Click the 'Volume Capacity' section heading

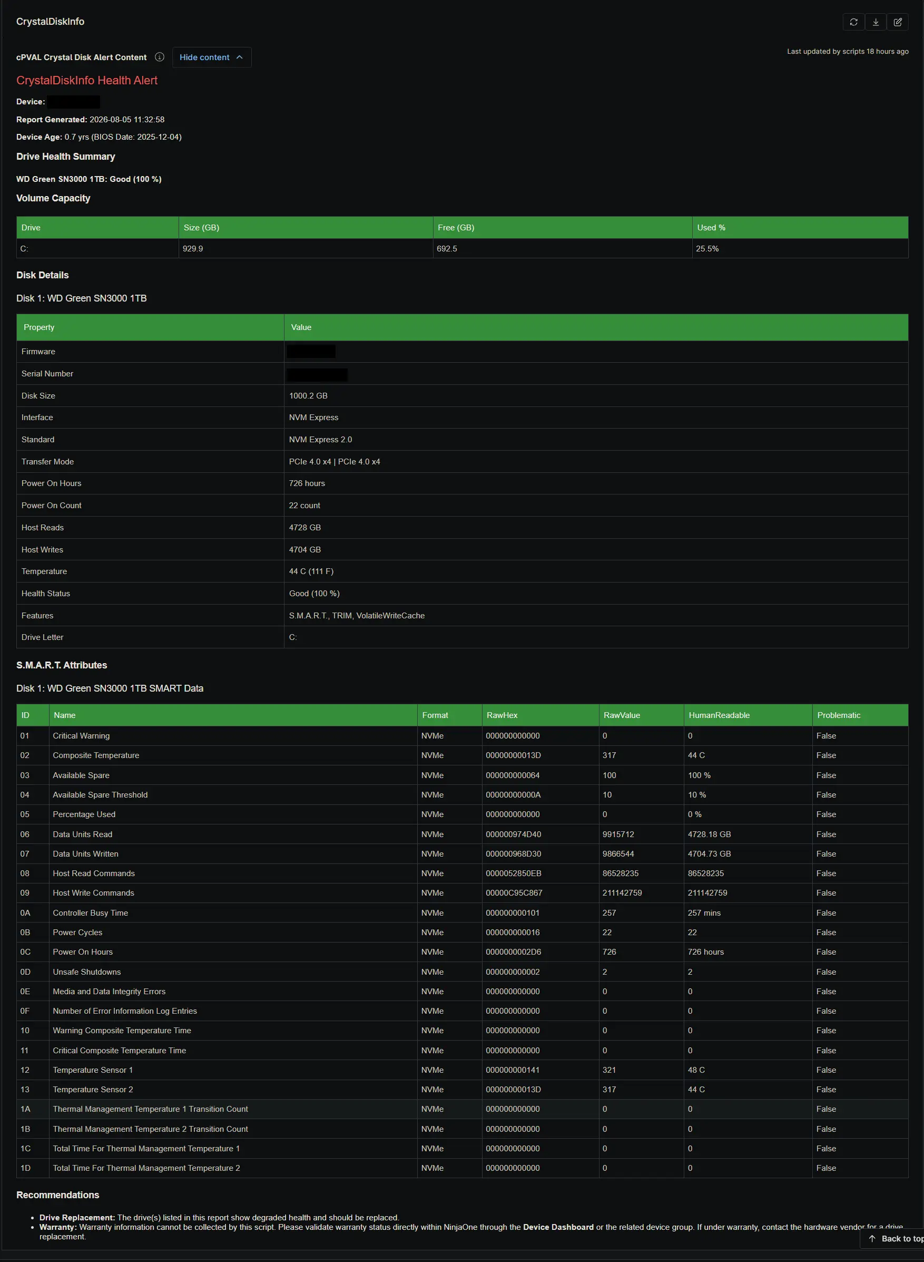(x=53, y=198)
